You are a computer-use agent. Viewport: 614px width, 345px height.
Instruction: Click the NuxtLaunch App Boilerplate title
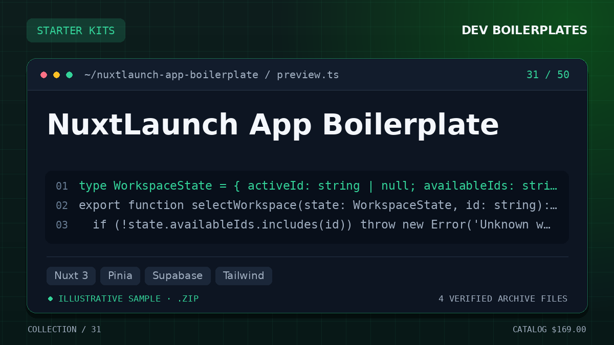pos(273,125)
